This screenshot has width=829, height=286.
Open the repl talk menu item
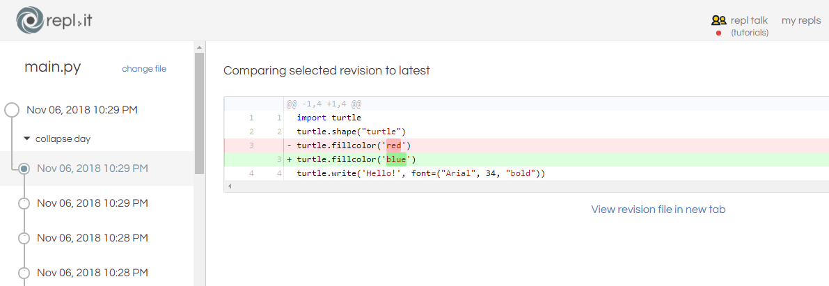click(749, 20)
